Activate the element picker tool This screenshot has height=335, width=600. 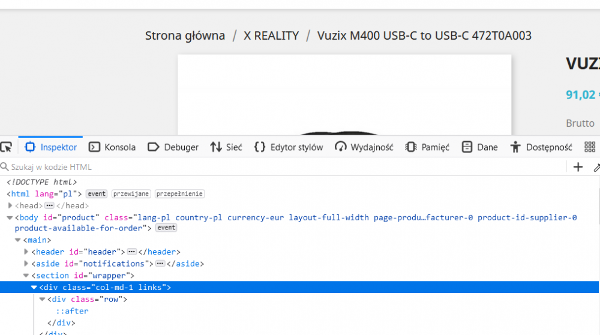pos(7,147)
